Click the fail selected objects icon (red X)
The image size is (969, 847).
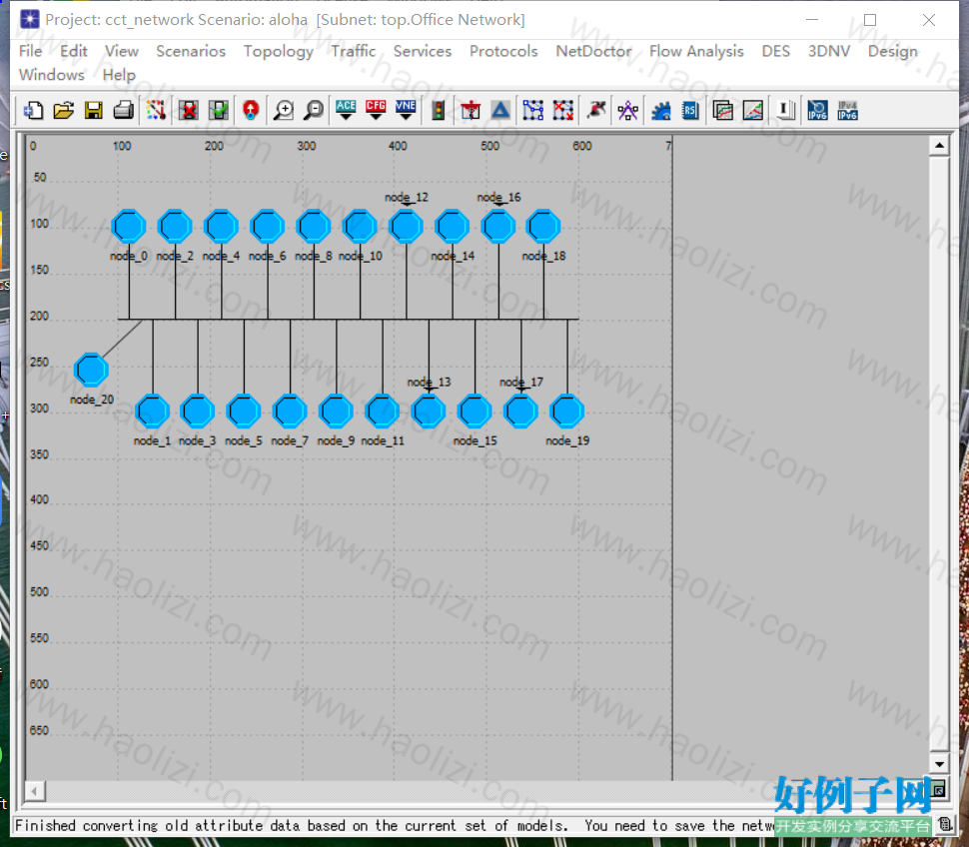[x=189, y=111]
